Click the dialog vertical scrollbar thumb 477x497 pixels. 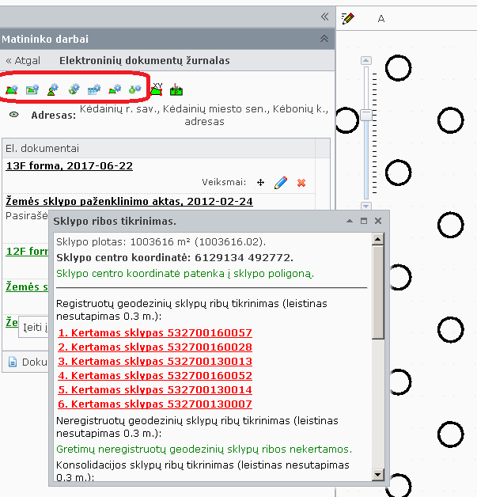pos(378,293)
